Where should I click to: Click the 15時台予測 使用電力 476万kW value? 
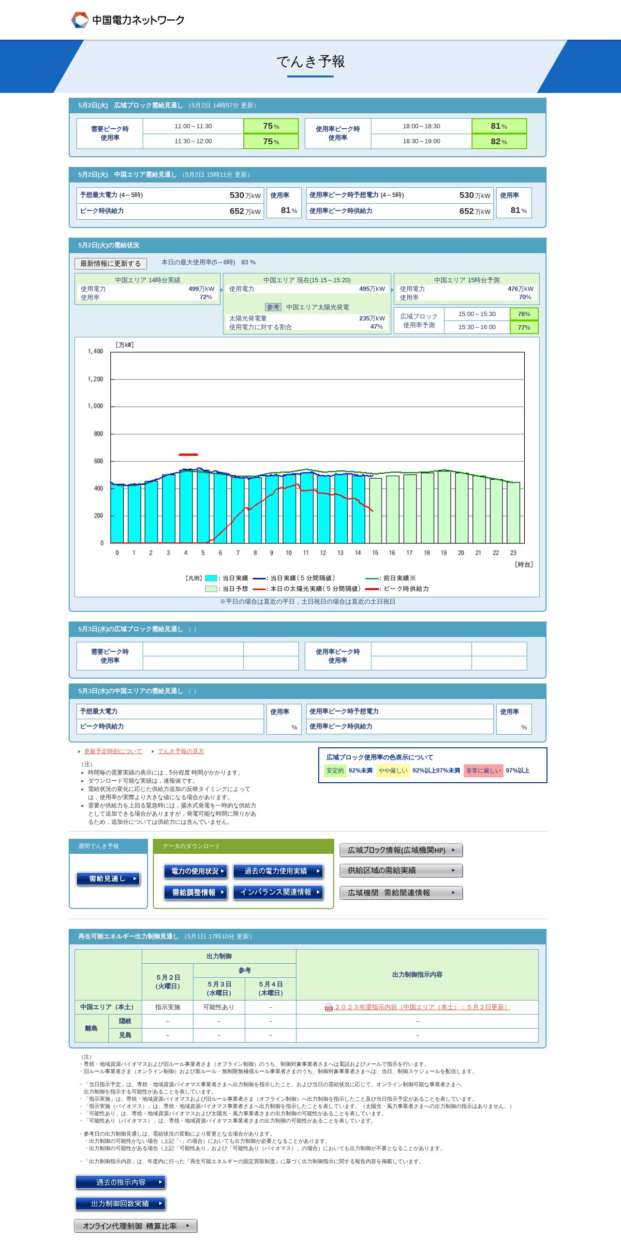click(x=520, y=288)
